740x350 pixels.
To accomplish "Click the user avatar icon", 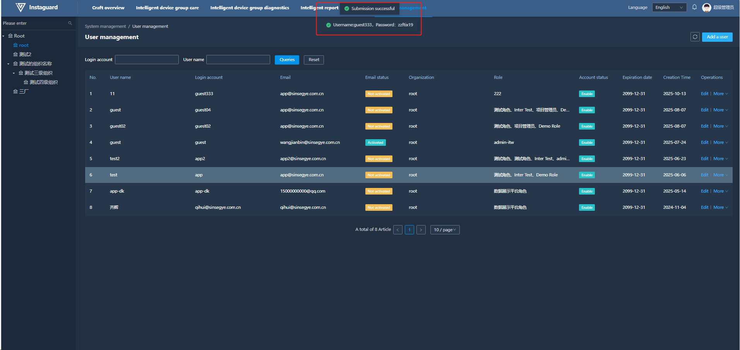I will (706, 8).
